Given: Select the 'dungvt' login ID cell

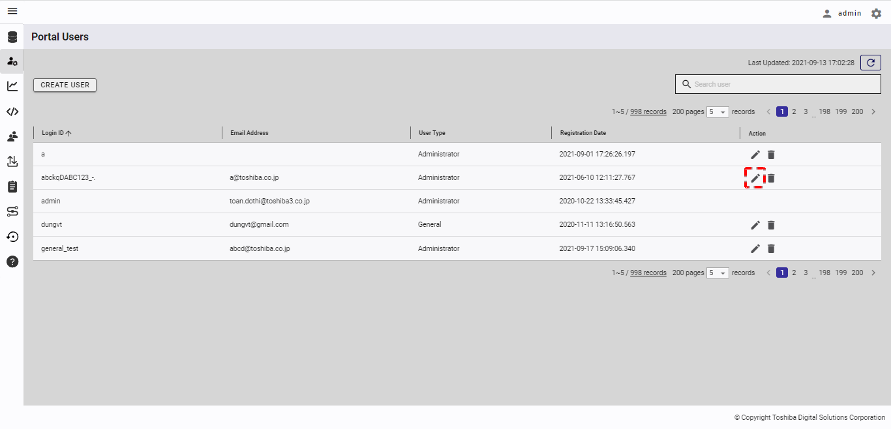Looking at the screenshot, I should [x=52, y=224].
